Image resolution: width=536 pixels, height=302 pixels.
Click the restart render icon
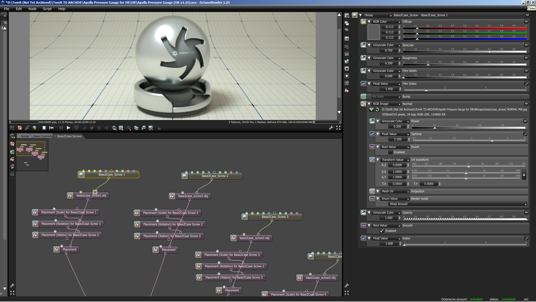click(51, 128)
